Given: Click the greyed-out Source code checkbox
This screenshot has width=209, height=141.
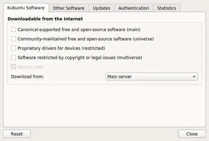Looking at the screenshot, I should (14, 67).
